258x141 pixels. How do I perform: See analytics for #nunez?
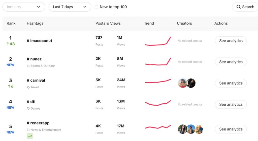tap(231, 62)
